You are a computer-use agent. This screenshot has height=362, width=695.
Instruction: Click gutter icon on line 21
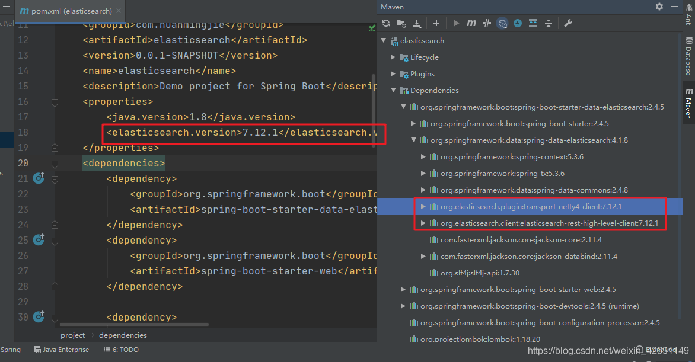coord(39,178)
